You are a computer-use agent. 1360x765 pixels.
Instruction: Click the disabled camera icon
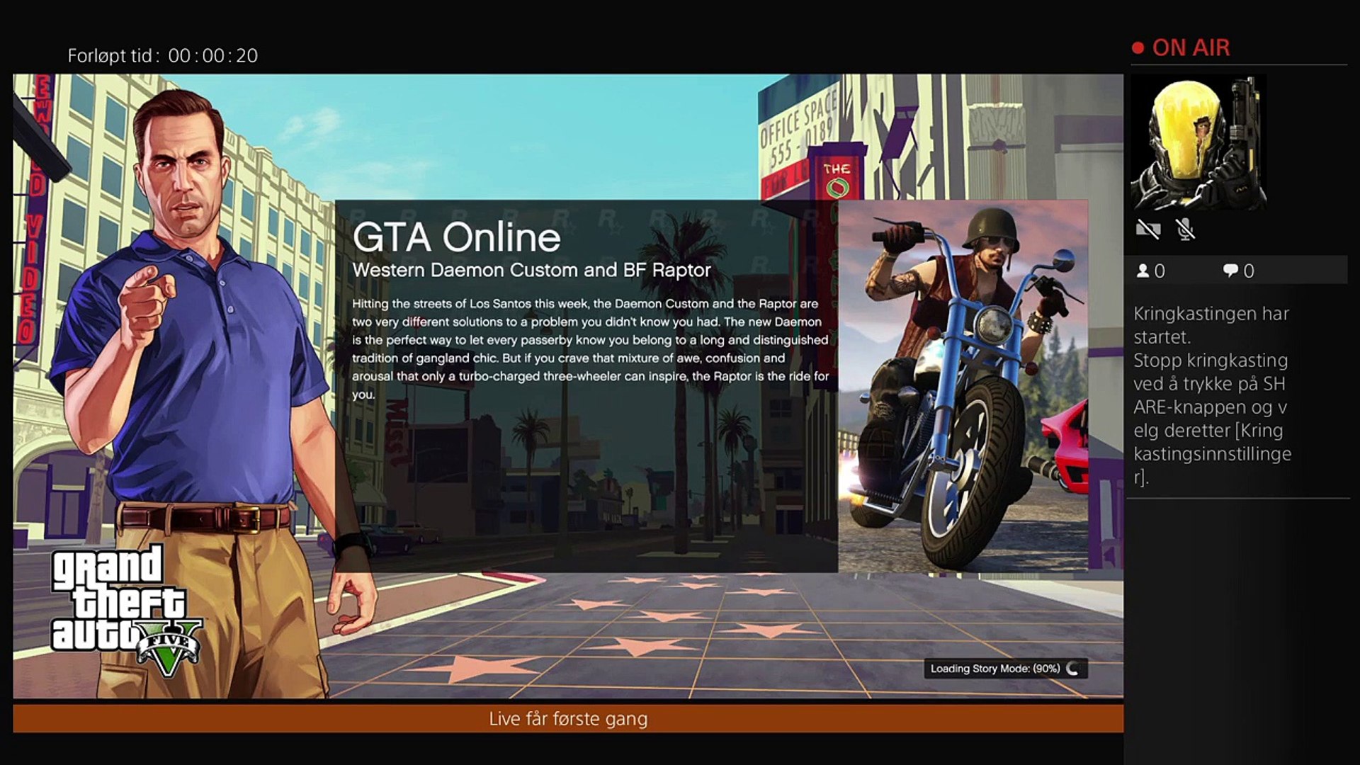(1148, 229)
